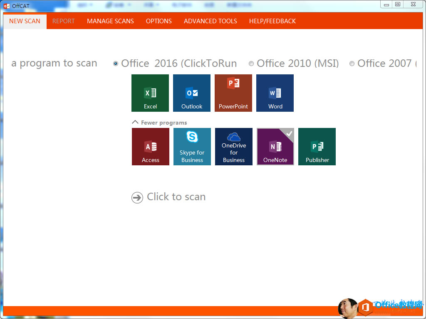426x319 pixels.
Task: Select the Outlook tile
Action: [x=191, y=93]
